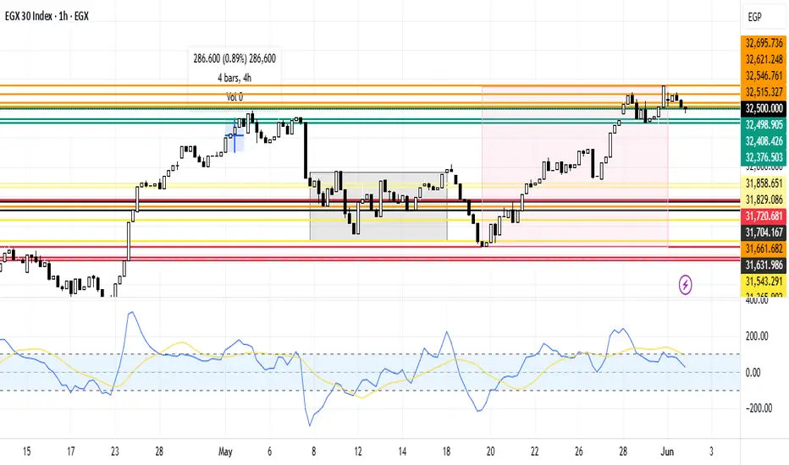Click date 3 on the time axis

tap(711, 451)
